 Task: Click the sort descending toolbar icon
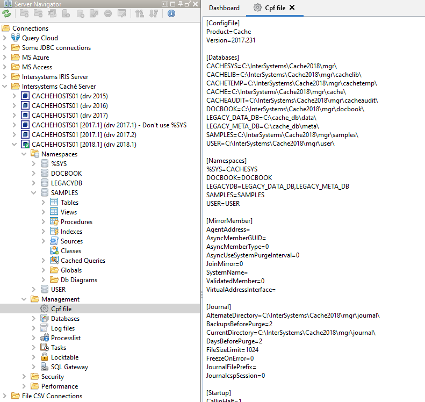click(x=154, y=14)
